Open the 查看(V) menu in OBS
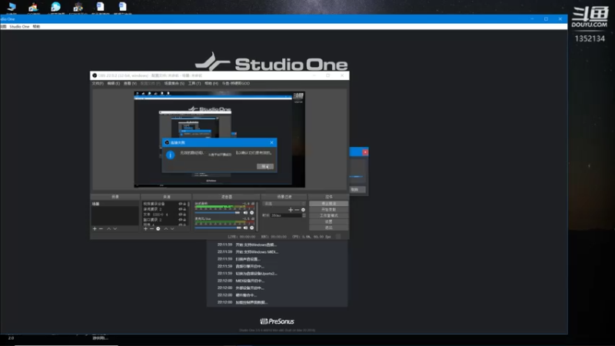Screen dimensions: 615x346 [x=130, y=84]
